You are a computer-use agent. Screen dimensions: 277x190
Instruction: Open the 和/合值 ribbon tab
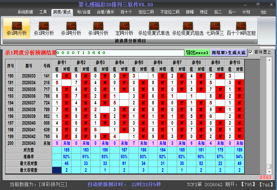pyautogui.click(x=84, y=12)
